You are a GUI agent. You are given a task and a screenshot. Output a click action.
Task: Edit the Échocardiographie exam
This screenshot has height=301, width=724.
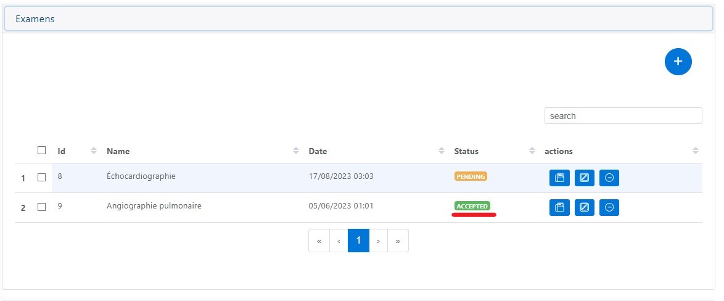(584, 178)
